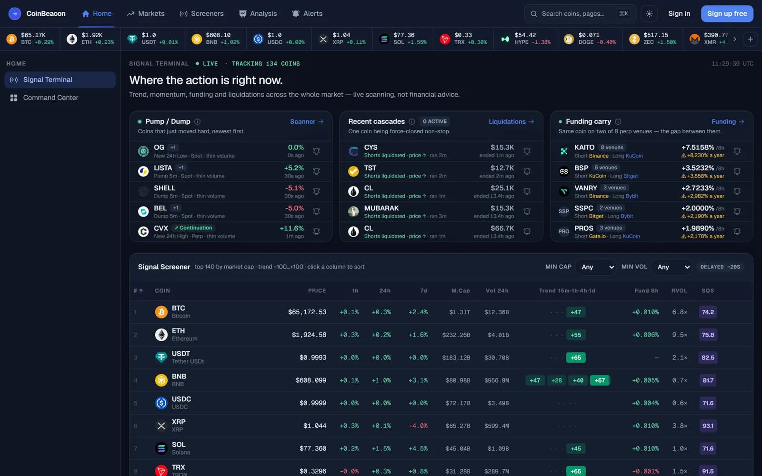Open the Liquidations link
Image resolution: width=762 pixels, height=476 pixels.
point(511,121)
